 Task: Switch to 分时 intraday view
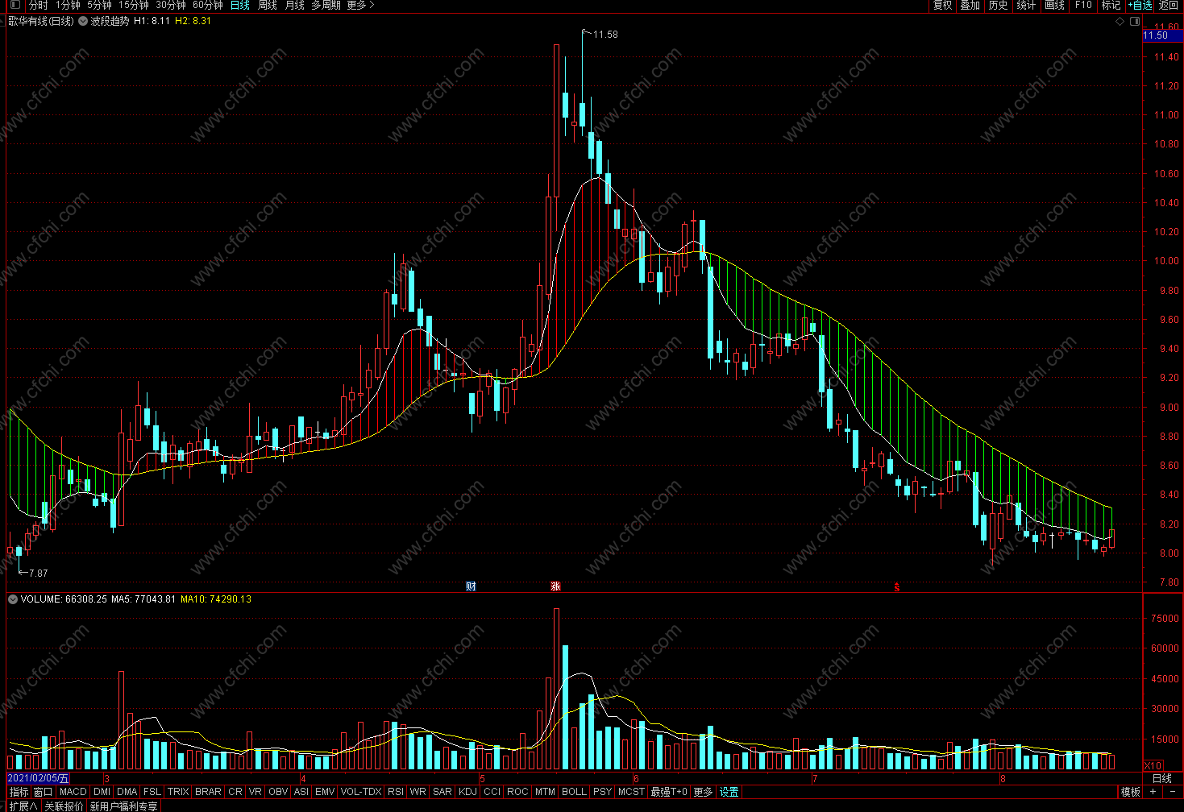point(38,5)
